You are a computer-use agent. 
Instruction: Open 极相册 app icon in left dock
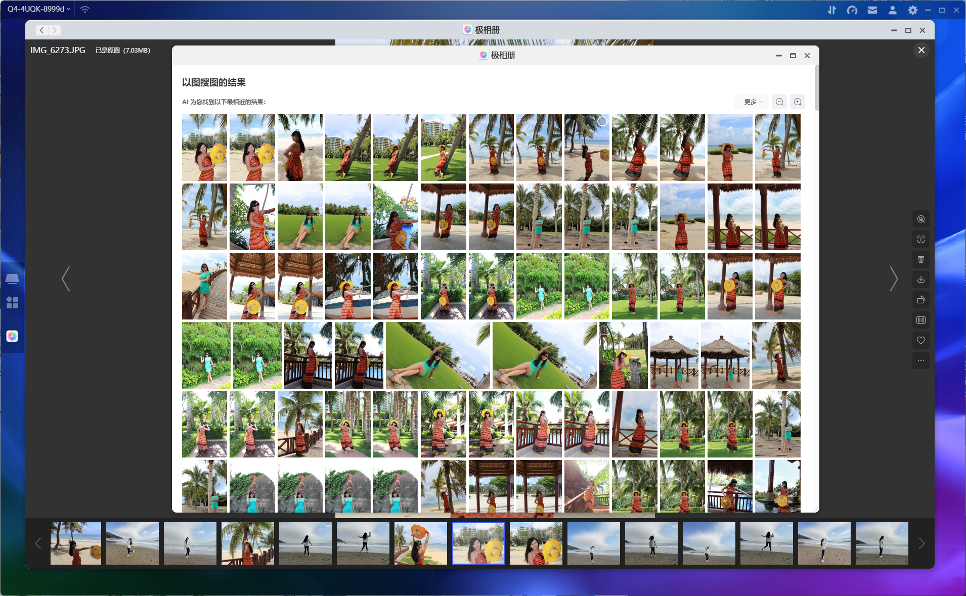[x=12, y=336]
